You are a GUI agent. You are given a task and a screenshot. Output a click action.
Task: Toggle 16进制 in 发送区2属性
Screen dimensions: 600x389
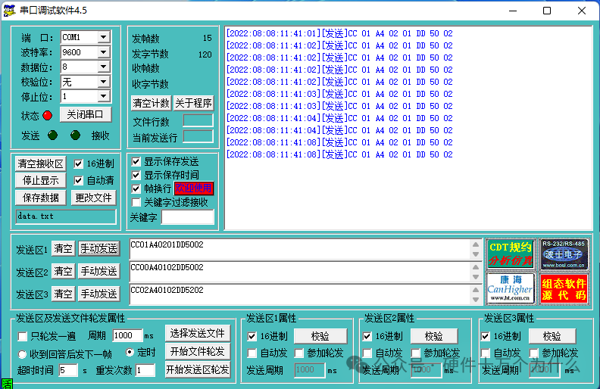click(x=367, y=336)
